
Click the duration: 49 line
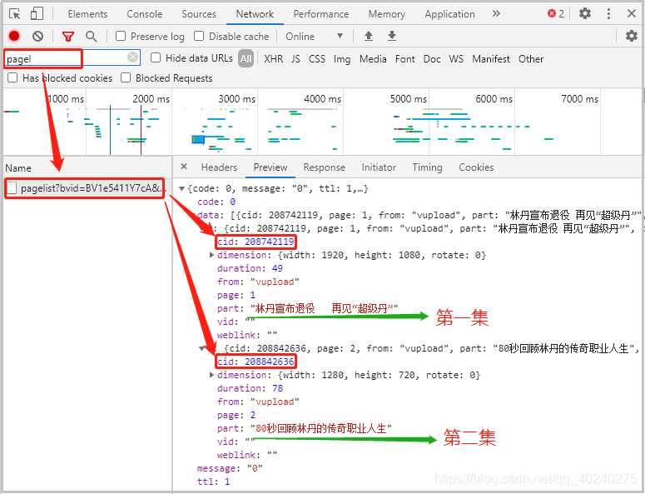pyautogui.click(x=250, y=268)
